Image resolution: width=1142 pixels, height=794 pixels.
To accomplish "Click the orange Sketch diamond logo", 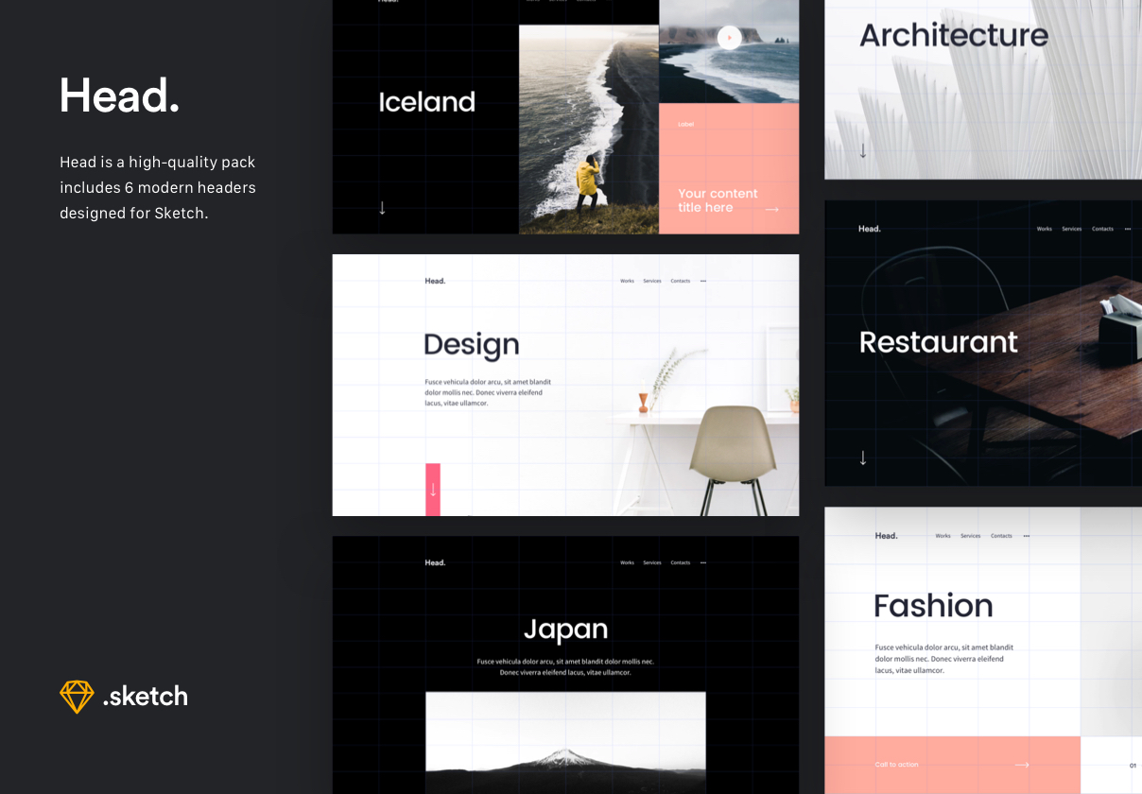I will 77,697.
